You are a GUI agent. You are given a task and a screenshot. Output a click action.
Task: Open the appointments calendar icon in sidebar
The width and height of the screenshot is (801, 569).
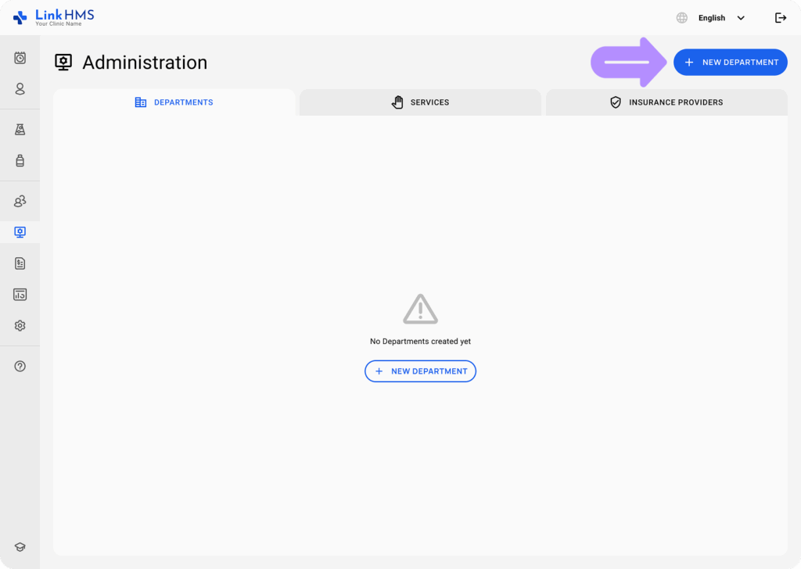tap(20, 58)
